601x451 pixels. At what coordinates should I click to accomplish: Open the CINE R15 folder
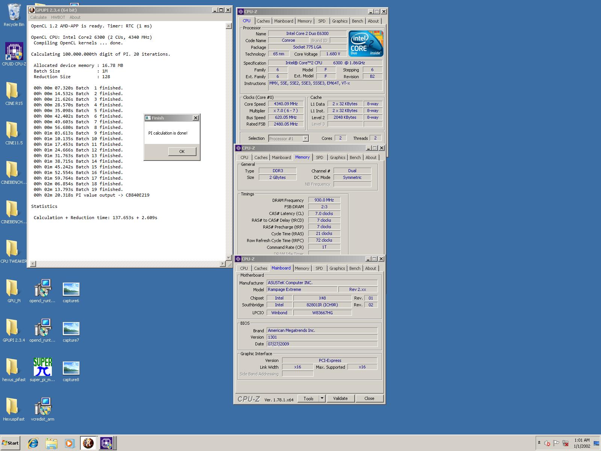[14, 94]
